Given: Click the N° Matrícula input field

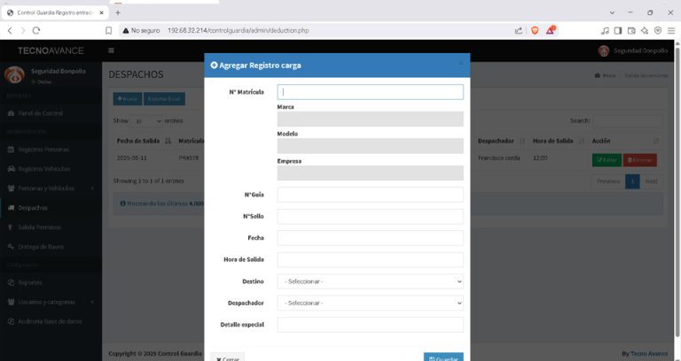Looking at the screenshot, I should (370, 92).
